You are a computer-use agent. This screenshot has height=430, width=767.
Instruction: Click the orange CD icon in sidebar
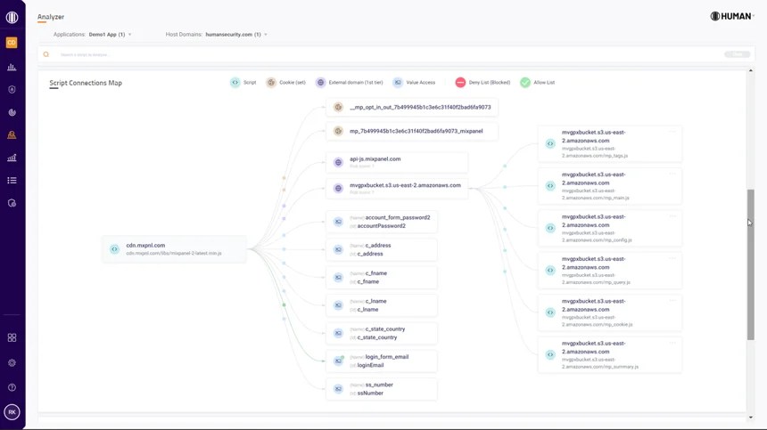click(x=12, y=43)
